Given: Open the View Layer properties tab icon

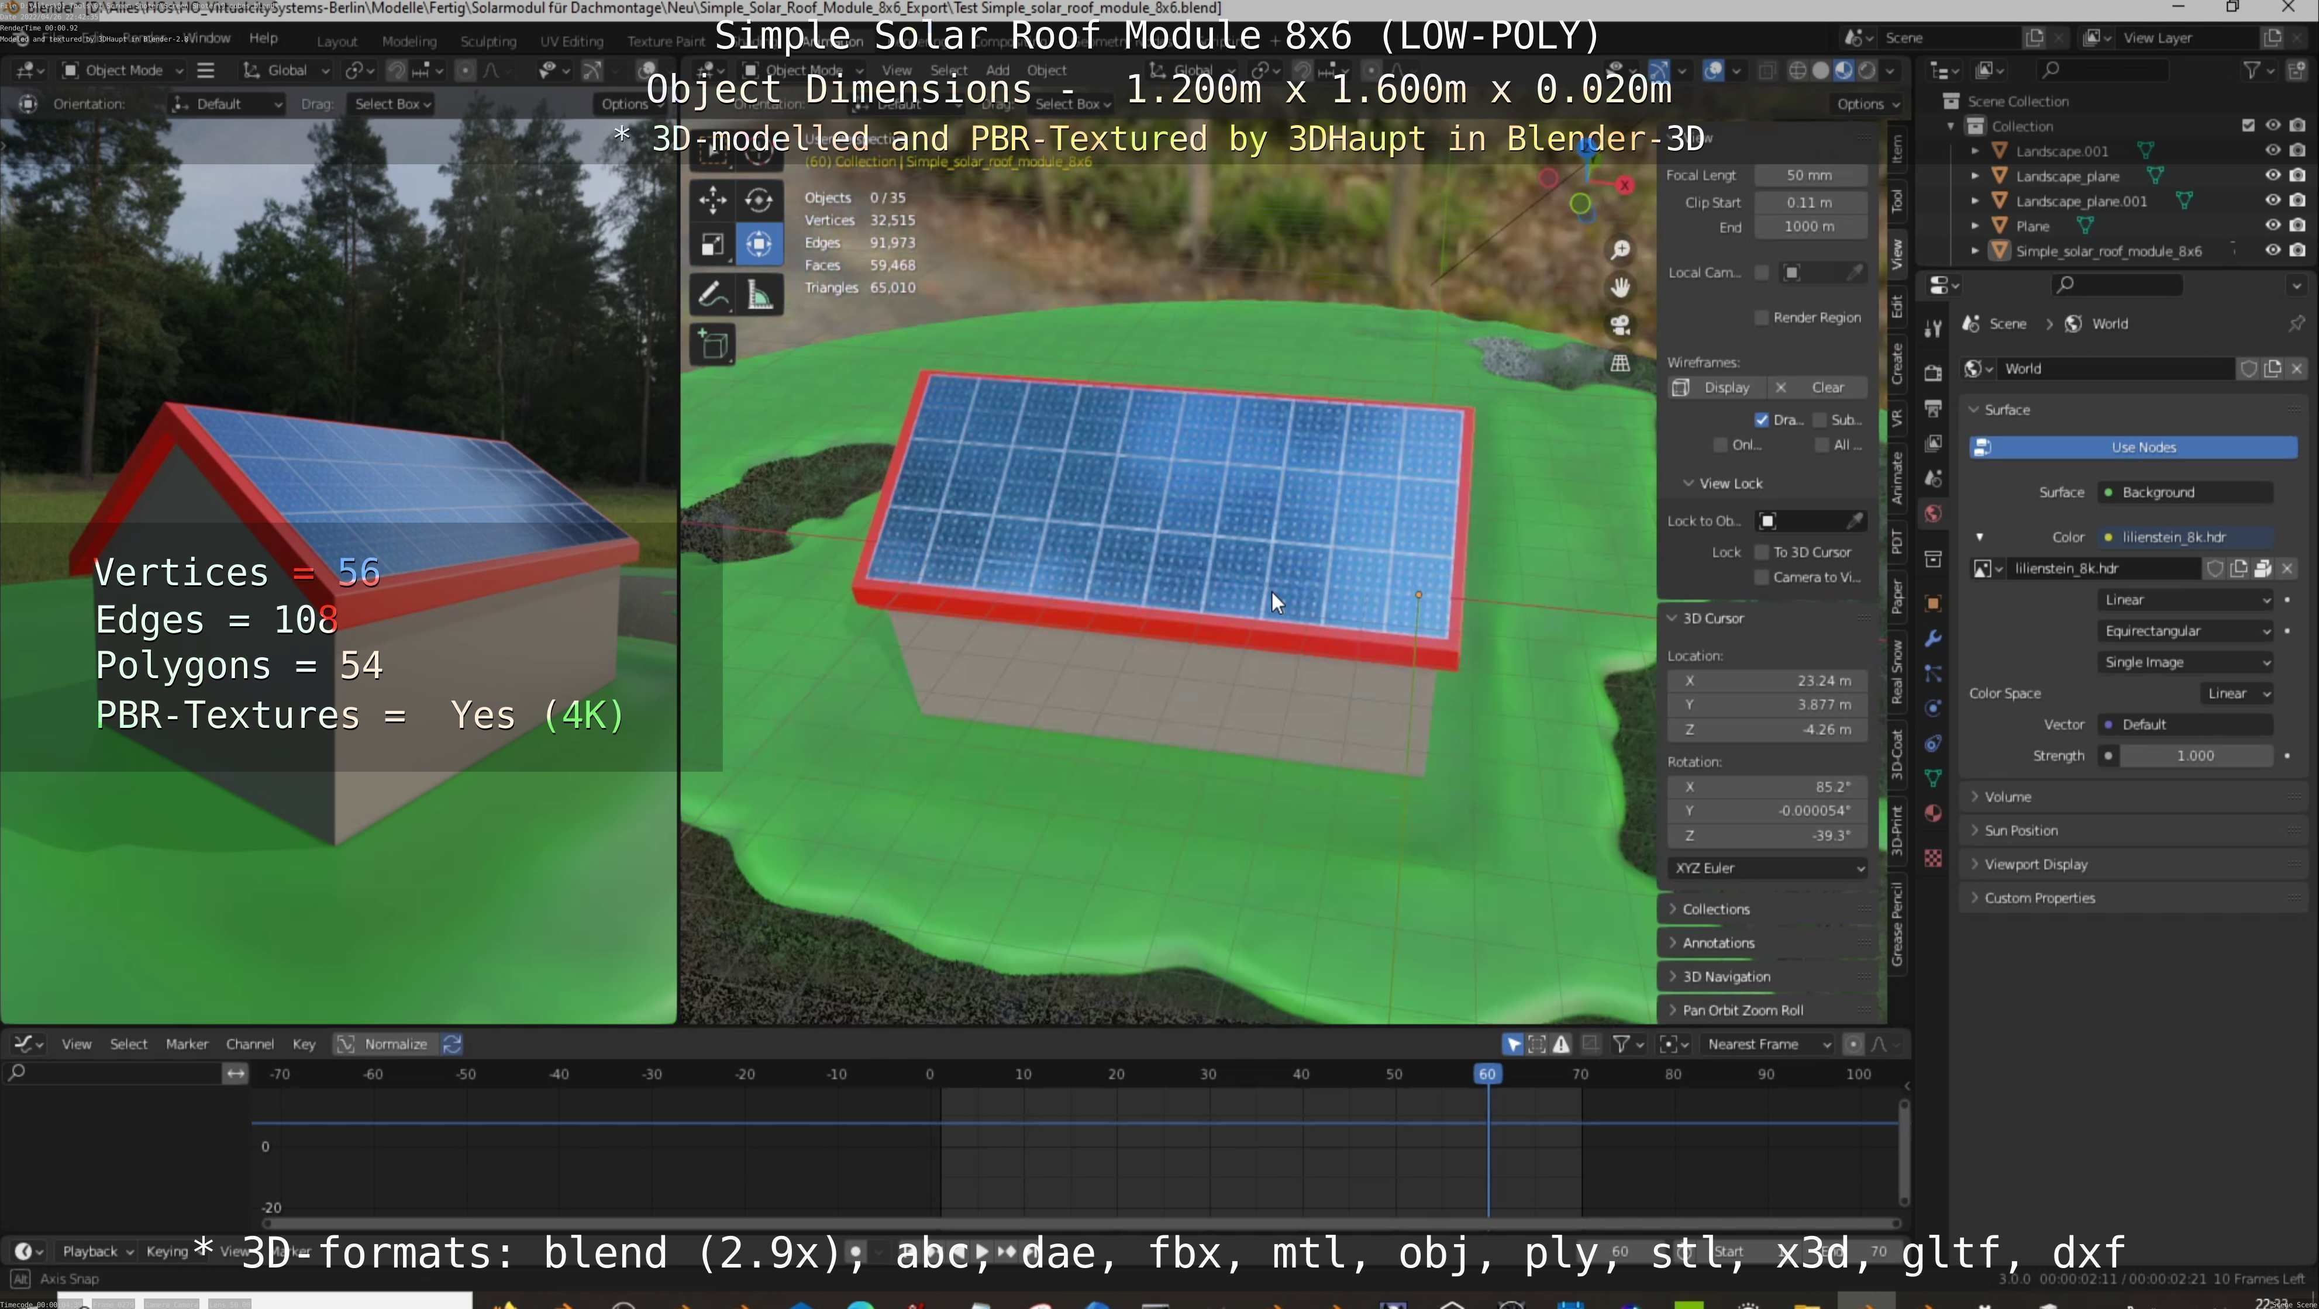Looking at the screenshot, I should pyautogui.click(x=1932, y=444).
